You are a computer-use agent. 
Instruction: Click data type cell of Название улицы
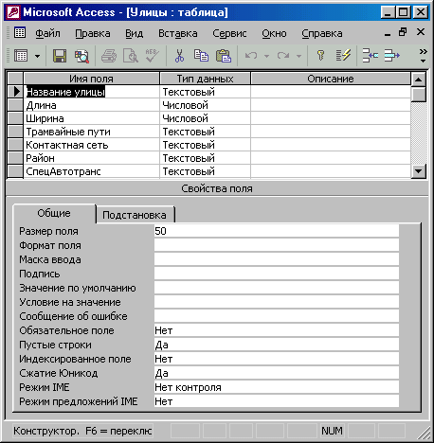click(x=205, y=92)
